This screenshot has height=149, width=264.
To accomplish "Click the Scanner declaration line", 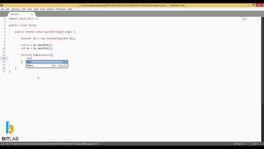I will pos(48,38).
